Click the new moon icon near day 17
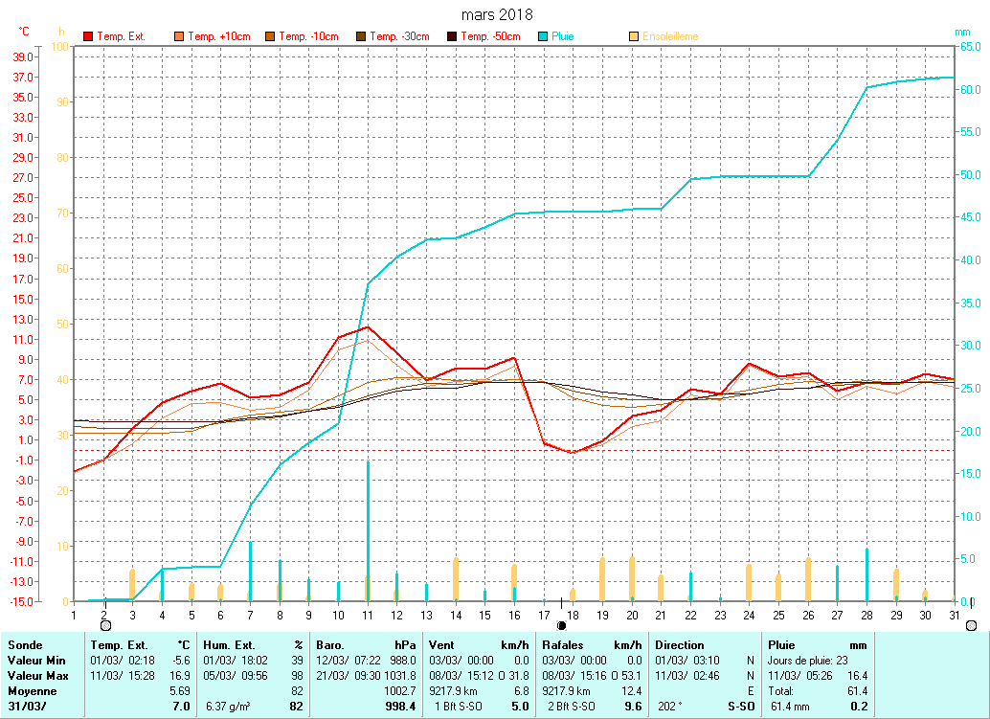The width and height of the screenshot is (990, 719). [x=561, y=624]
